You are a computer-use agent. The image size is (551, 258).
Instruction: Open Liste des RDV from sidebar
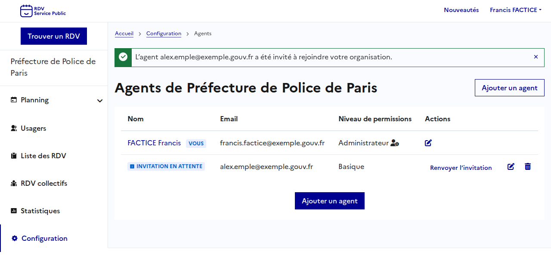(43, 156)
